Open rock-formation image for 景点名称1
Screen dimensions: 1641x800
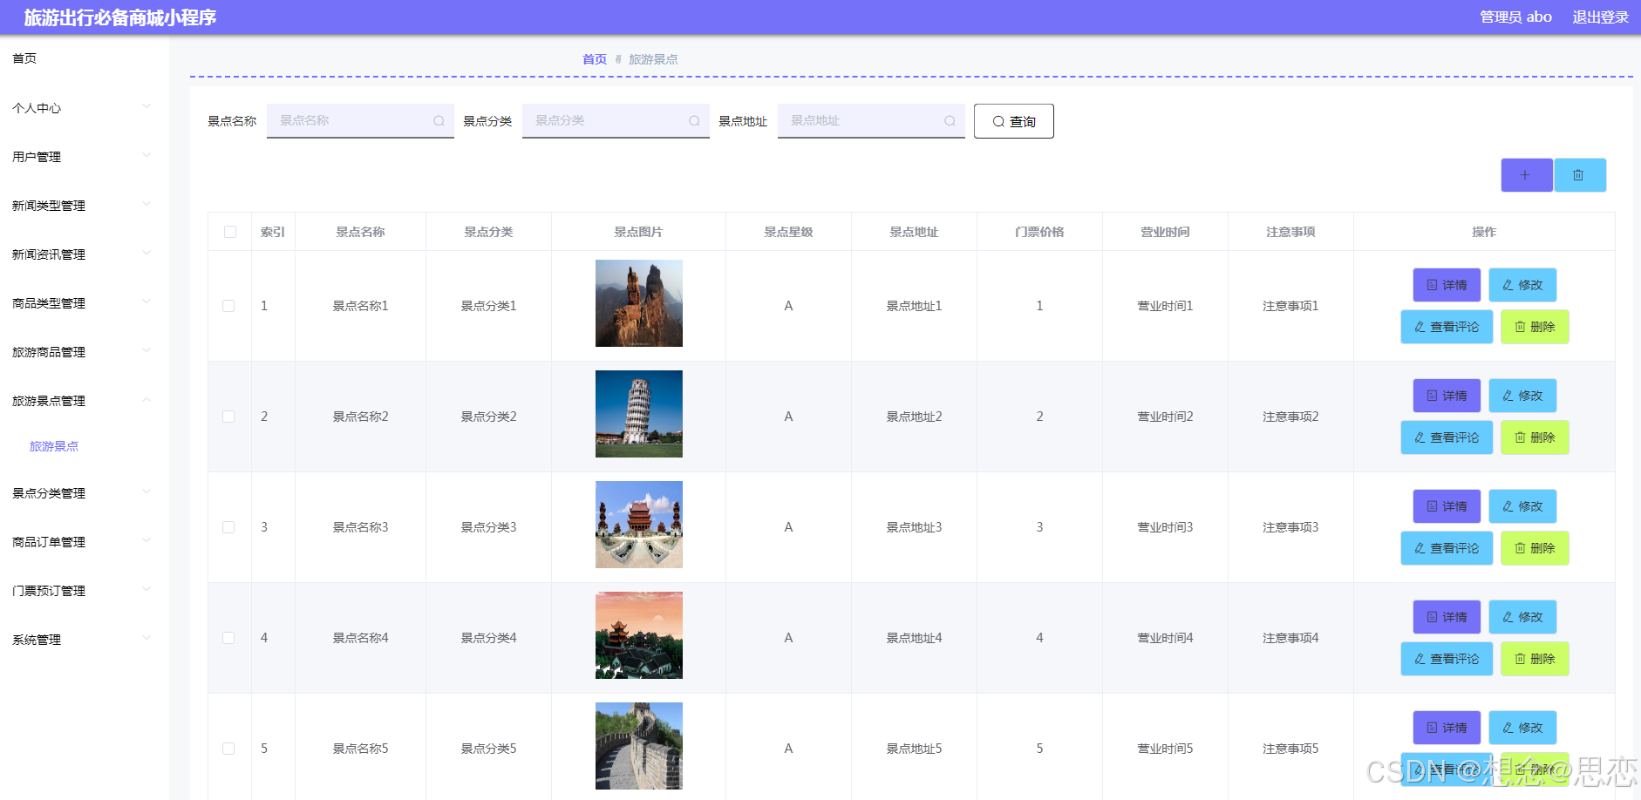coord(639,303)
